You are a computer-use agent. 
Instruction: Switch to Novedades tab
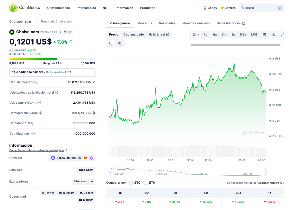click(167, 23)
